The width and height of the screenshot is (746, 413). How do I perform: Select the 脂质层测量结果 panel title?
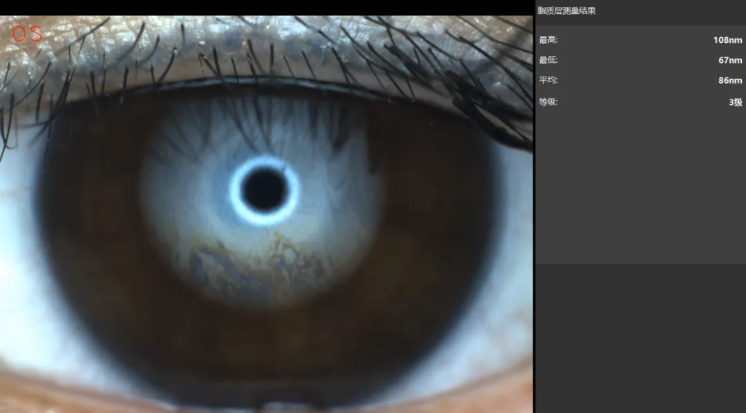[x=566, y=10]
